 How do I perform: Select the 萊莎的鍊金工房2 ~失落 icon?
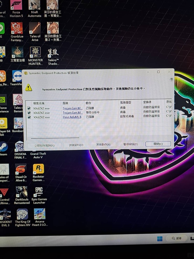pos(53,32)
